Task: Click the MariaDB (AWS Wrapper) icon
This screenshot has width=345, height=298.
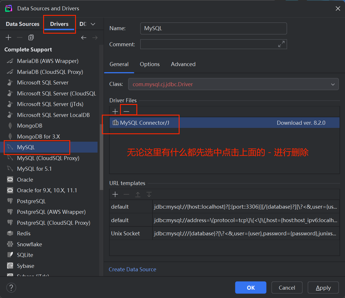Action: coord(10,61)
